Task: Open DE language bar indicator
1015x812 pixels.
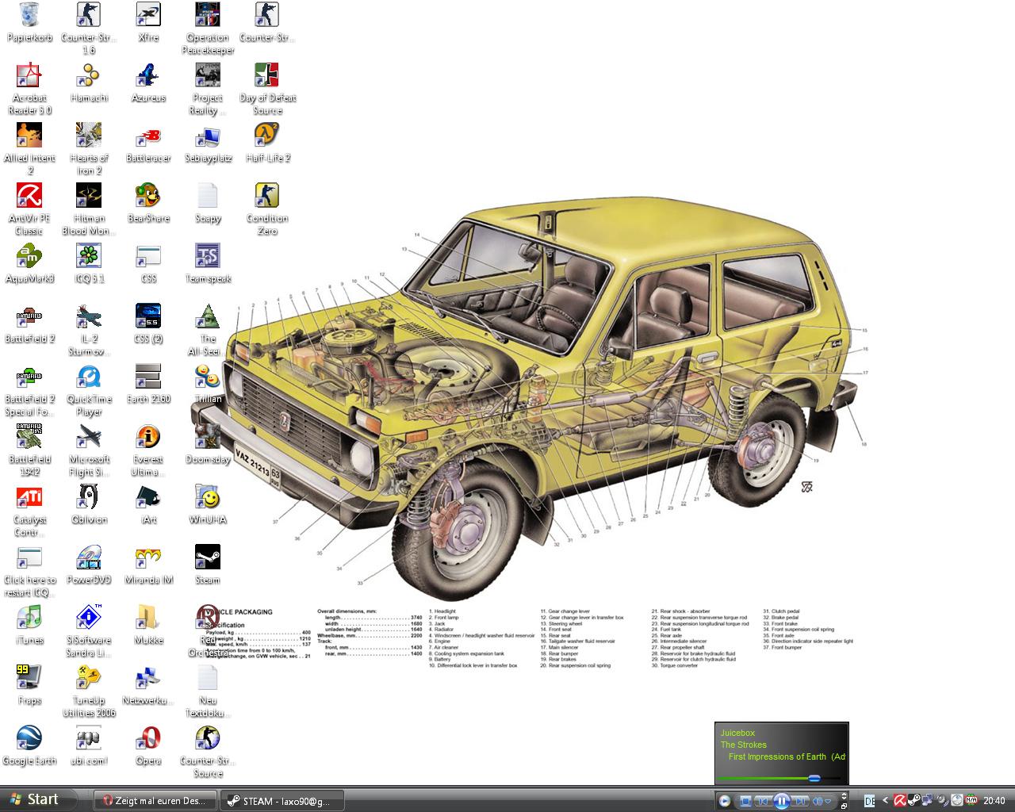Action: tap(870, 801)
